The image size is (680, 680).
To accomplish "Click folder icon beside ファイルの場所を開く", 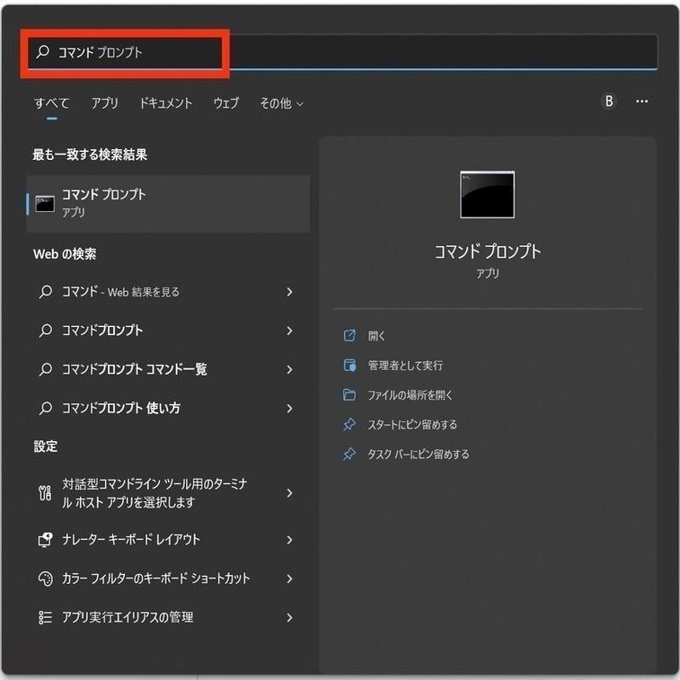I will [349, 394].
